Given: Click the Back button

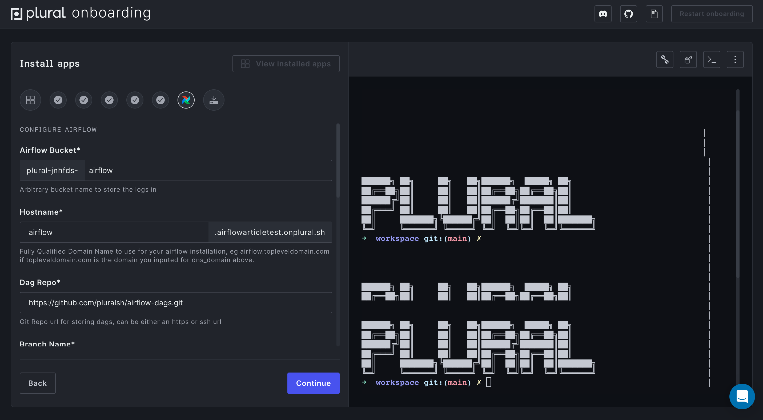Looking at the screenshot, I should click(x=38, y=383).
